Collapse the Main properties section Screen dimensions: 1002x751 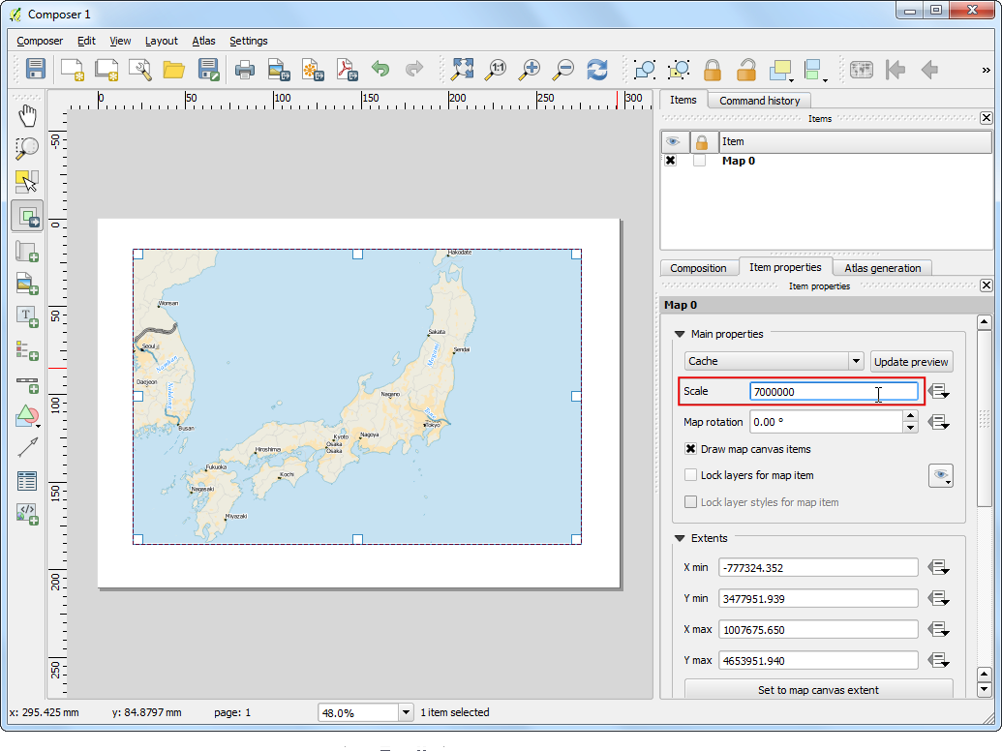(x=680, y=334)
